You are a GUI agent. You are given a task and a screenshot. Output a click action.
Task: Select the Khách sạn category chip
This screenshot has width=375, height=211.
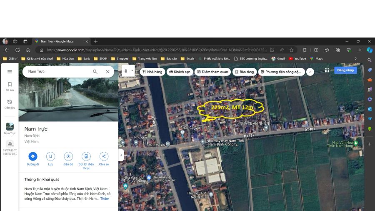tap(179, 72)
